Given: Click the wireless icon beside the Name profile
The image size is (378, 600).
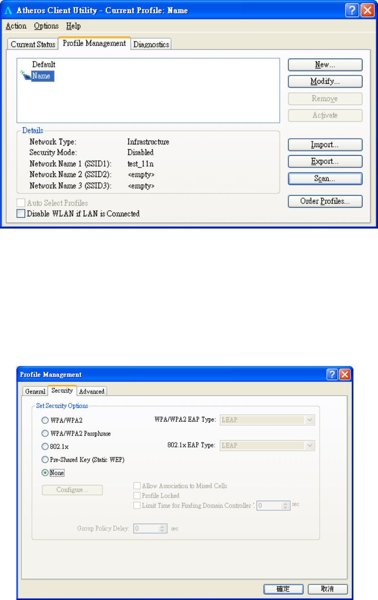Looking at the screenshot, I should [26, 75].
